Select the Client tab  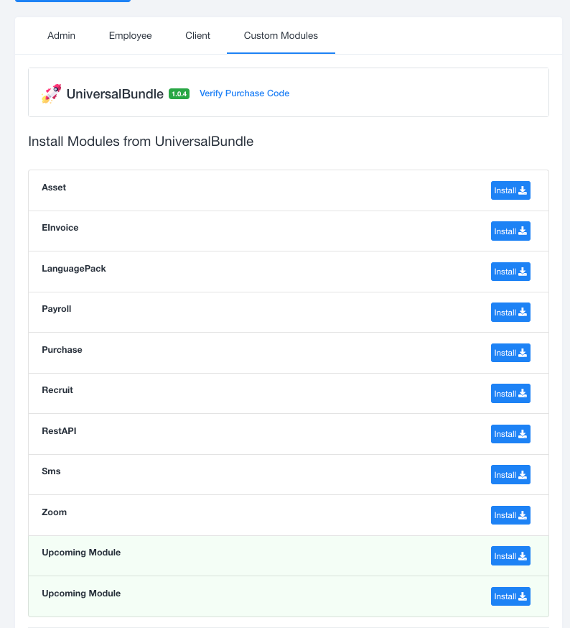[x=197, y=35]
